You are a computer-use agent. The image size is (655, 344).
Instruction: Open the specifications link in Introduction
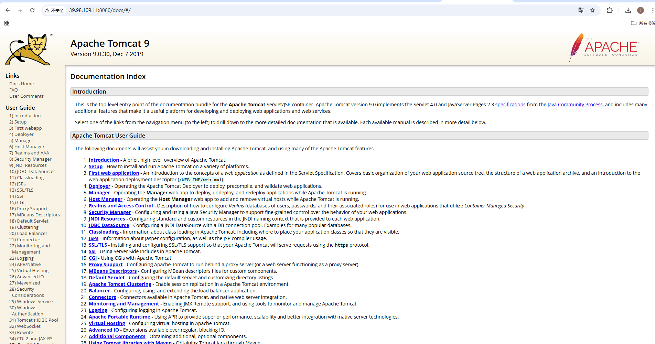coord(510,105)
